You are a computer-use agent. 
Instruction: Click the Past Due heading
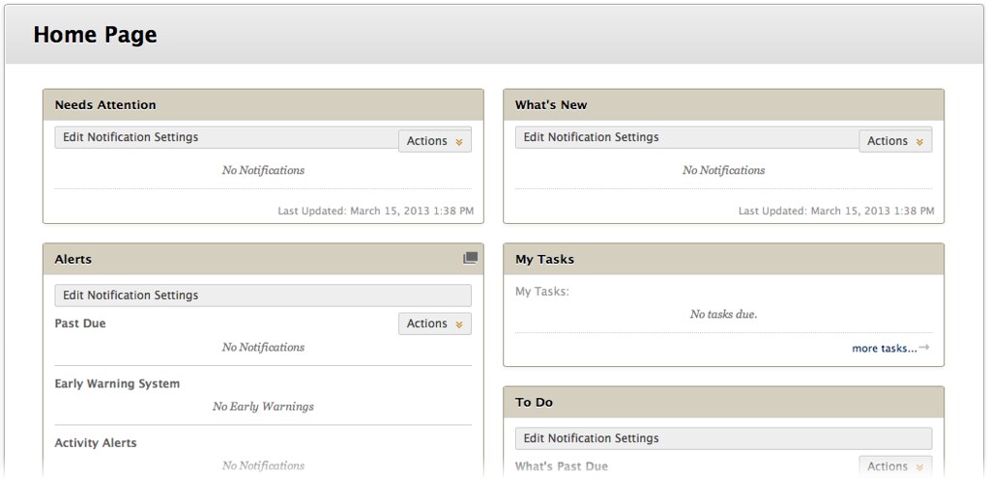(80, 324)
